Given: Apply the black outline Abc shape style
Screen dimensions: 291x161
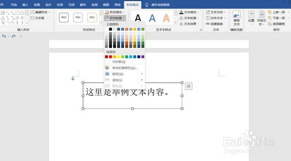Looking at the screenshot, I should tap(63, 17).
